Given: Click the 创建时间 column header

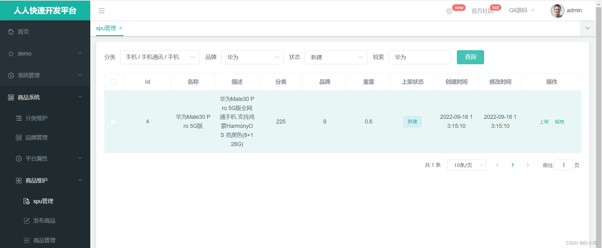Looking at the screenshot, I should click(457, 82).
